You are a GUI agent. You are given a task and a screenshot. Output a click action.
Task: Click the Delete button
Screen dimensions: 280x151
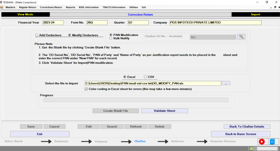pos(160,127)
